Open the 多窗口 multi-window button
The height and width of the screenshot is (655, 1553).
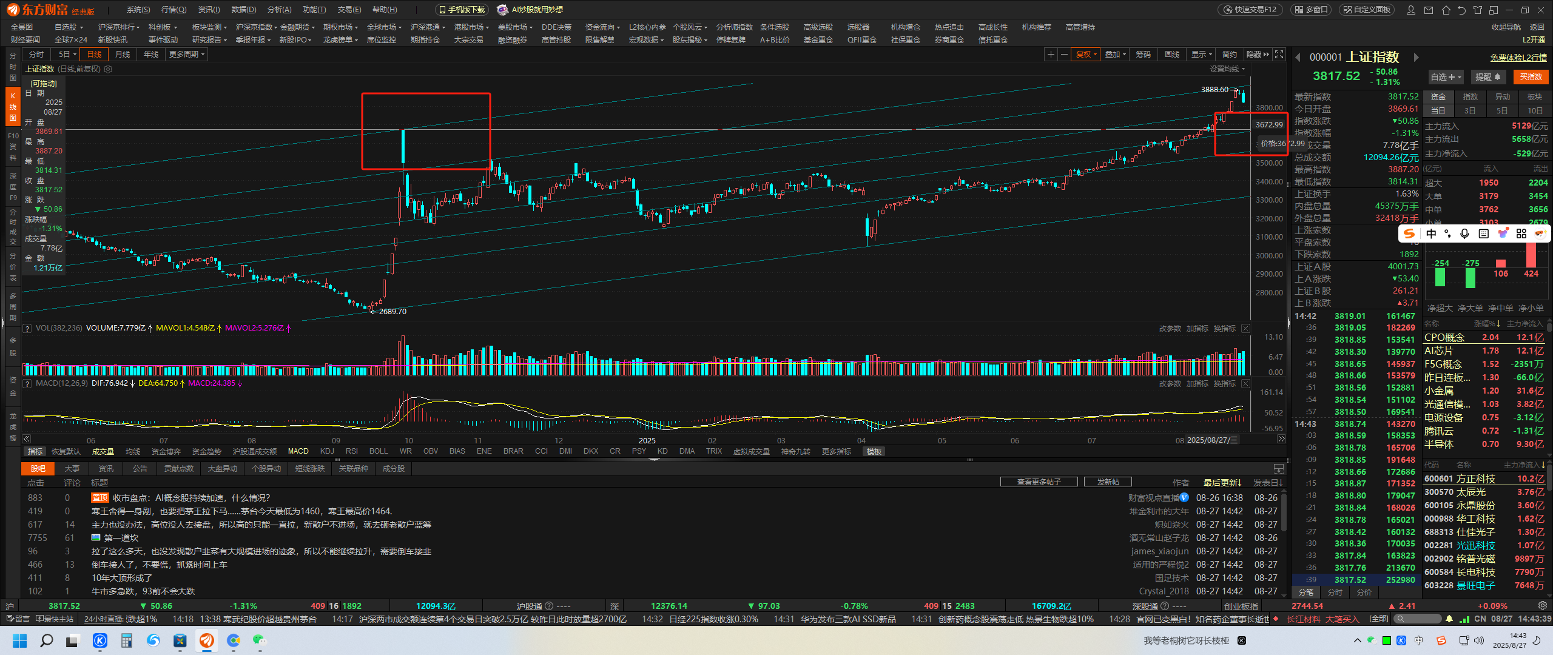click(1310, 10)
